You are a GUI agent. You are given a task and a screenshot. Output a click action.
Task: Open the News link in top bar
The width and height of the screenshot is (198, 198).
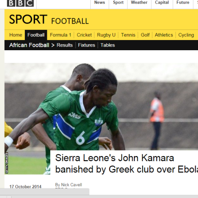(x=99, y=2)
